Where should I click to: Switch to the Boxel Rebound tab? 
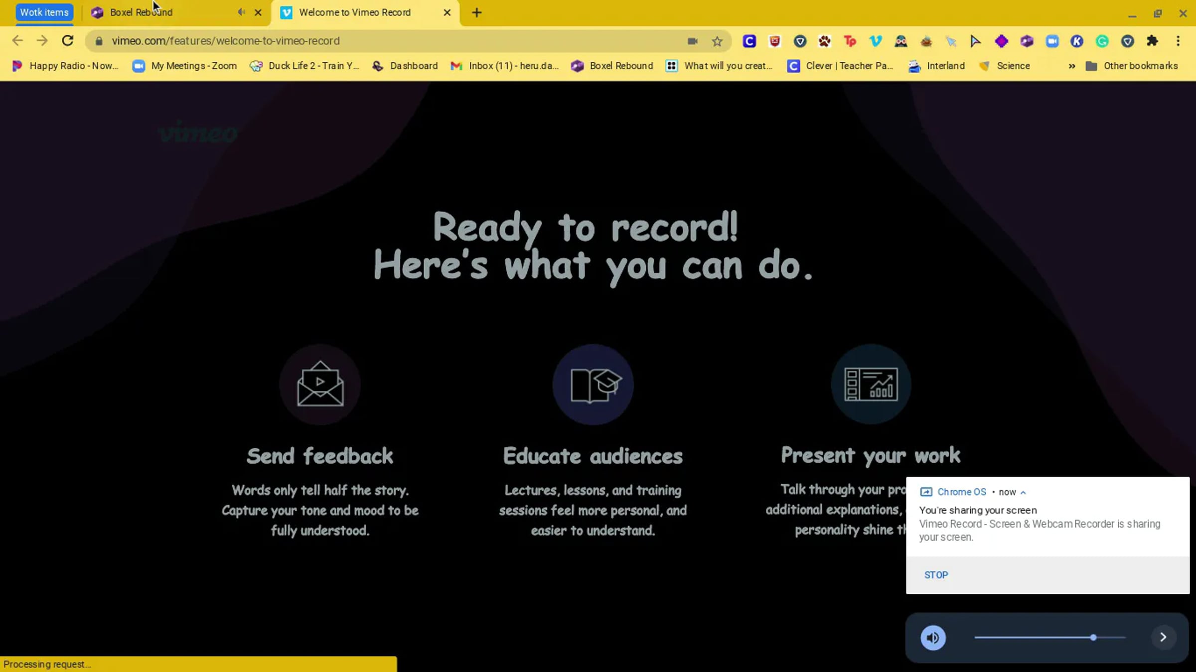point(141,12)
